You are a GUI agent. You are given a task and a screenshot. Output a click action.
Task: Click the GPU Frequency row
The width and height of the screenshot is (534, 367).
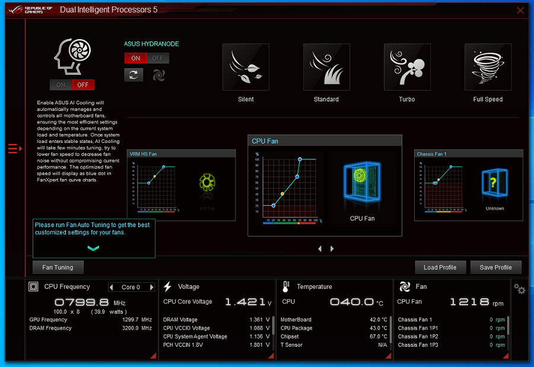(x=90, y=320)
